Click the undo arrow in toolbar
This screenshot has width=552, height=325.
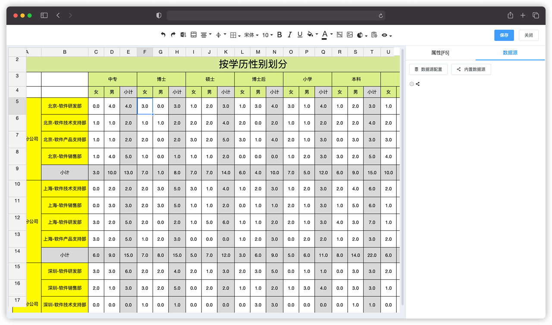163,35
